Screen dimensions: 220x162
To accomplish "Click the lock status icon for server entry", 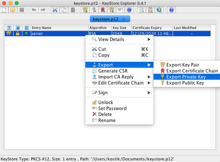I will coord(18,33).
